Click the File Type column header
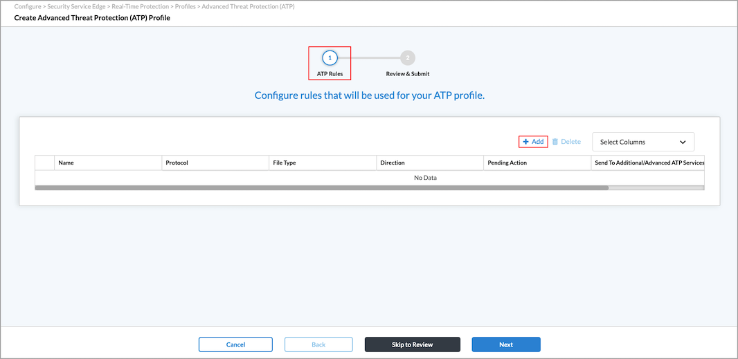The image size is (738, 359). pos(285,163)
